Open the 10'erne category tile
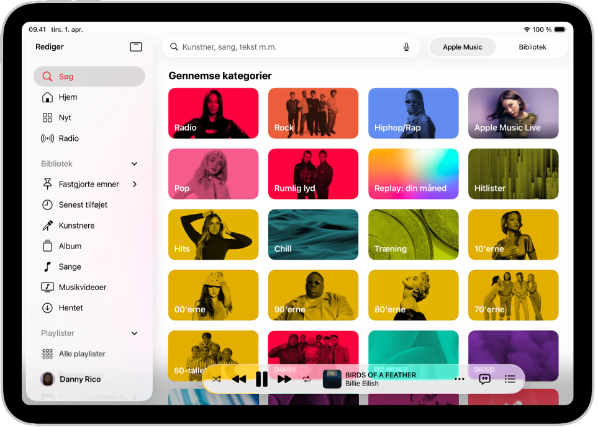 tap(514, 234)
